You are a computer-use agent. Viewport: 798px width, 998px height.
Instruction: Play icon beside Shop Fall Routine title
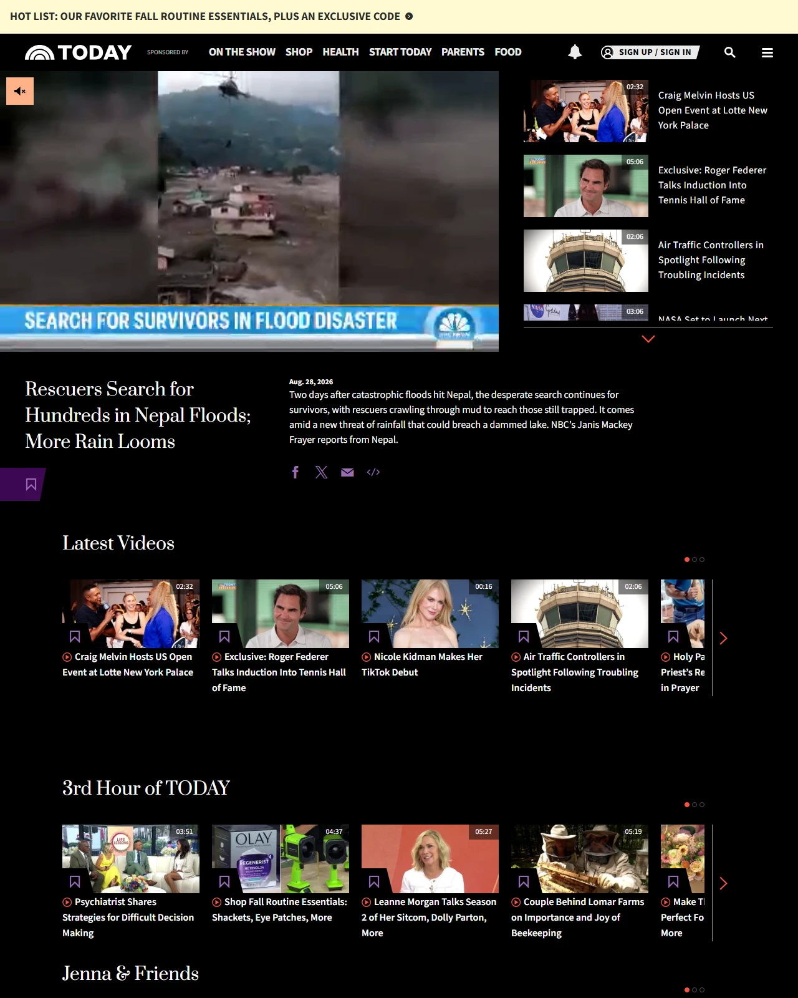216,902
